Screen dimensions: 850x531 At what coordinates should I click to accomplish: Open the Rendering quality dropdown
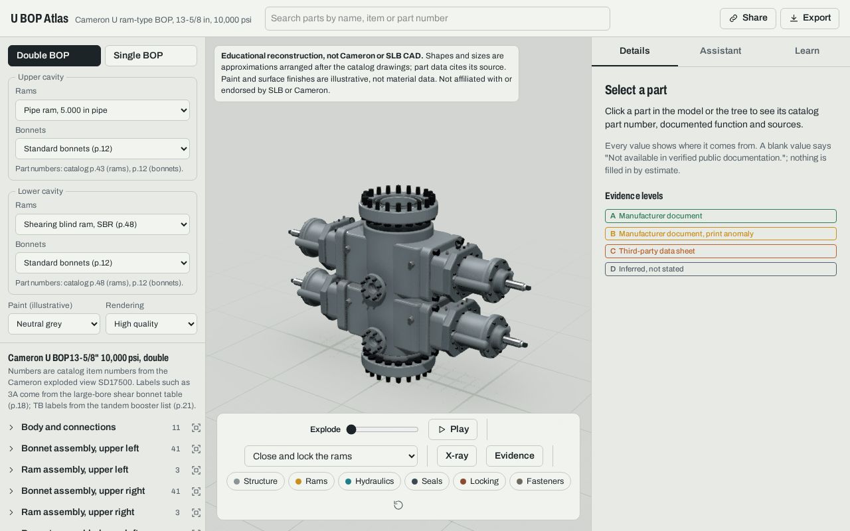(151, 324)
